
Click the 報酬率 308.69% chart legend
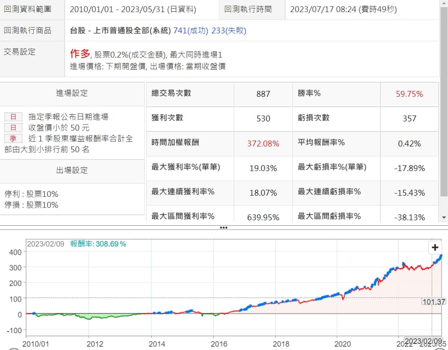[x=98, y=244]
